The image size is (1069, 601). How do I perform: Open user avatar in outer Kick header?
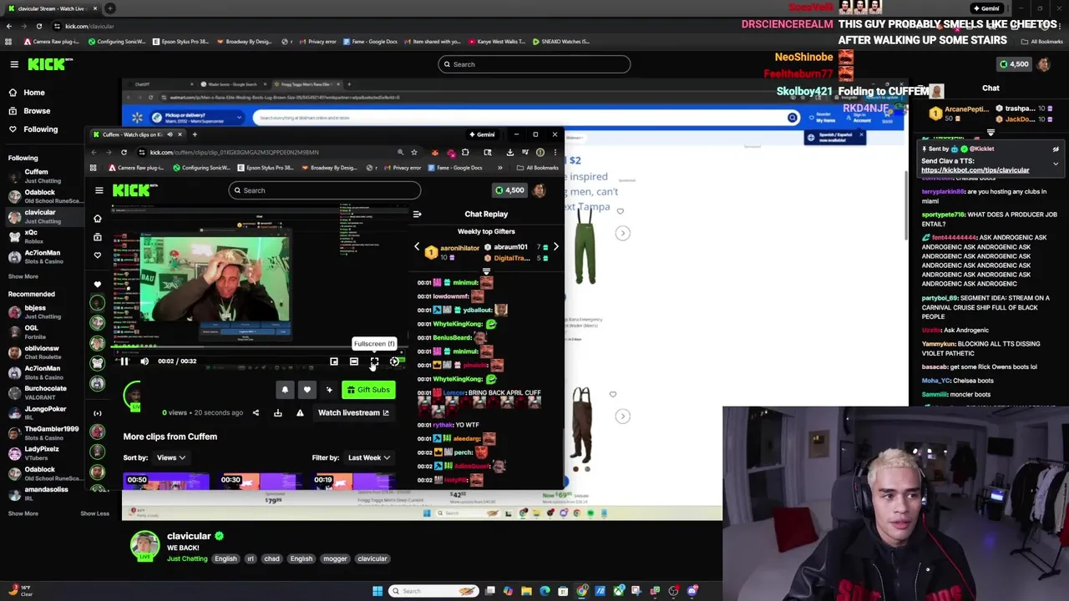tap(1044, 64)
